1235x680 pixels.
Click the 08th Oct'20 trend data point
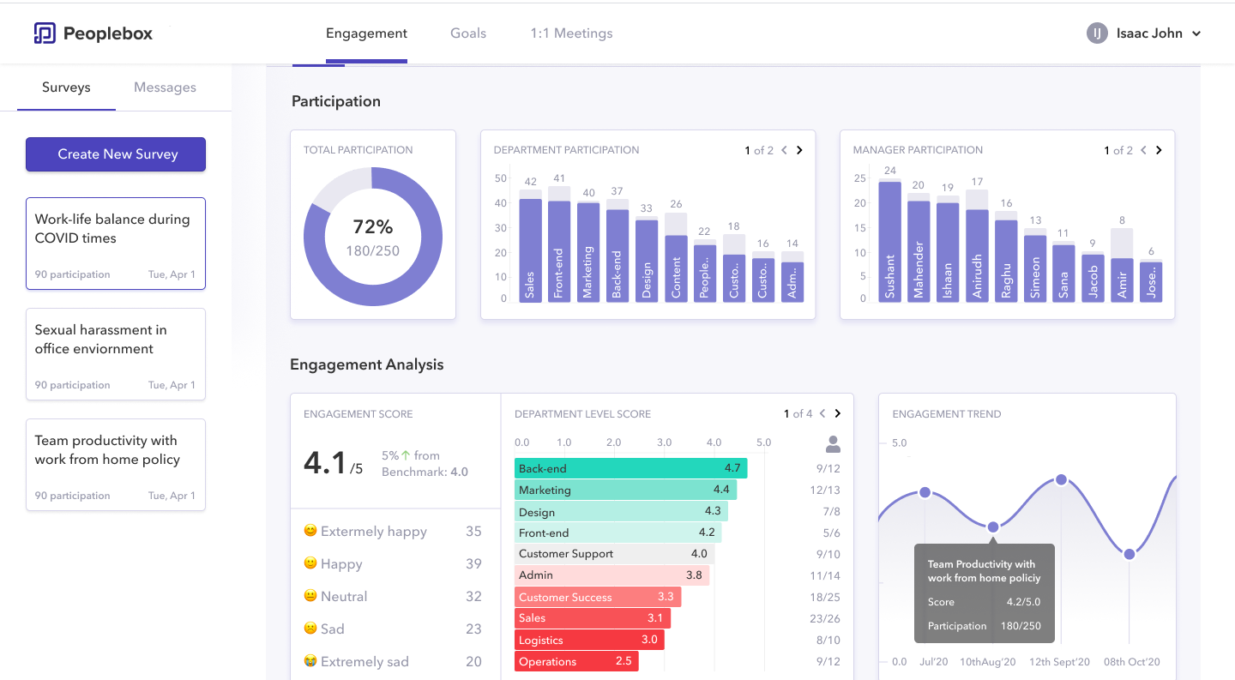tap(1130, 554)
